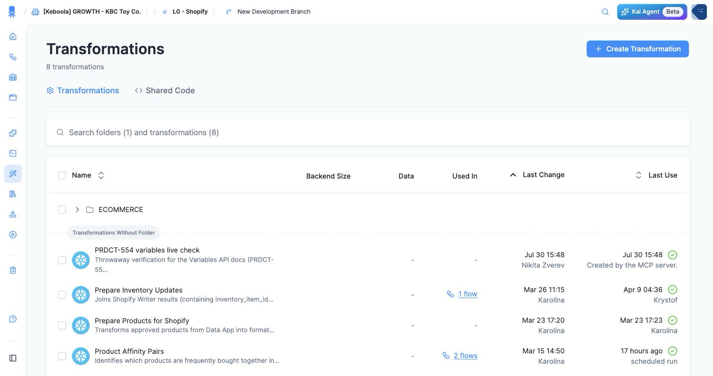Check the Prepare Inventory Updates checkbox
713x376 pixels.
point(62,295)
